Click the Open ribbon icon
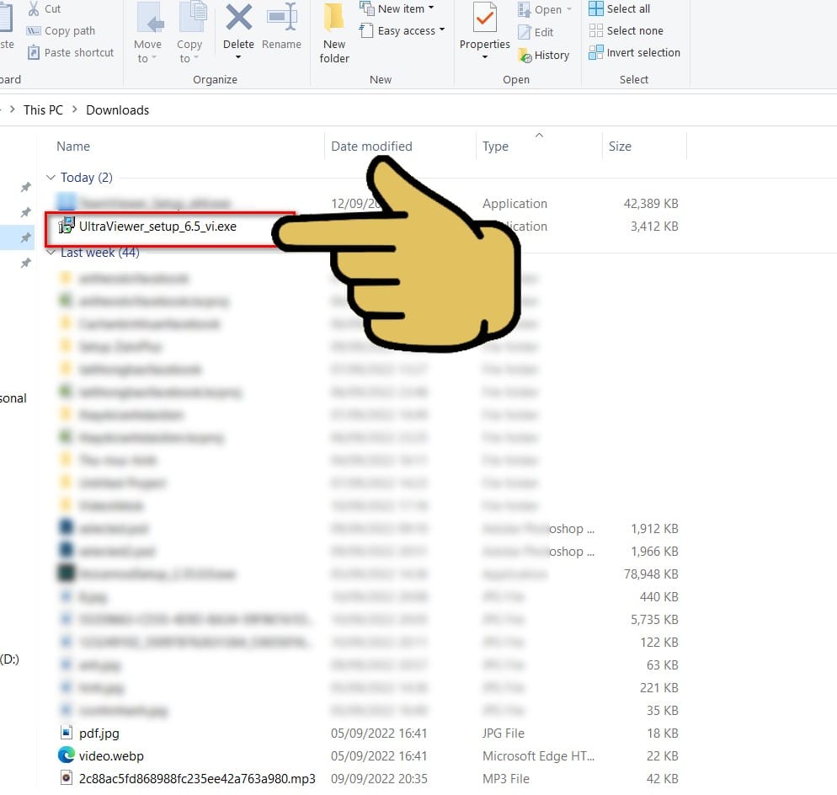Screen dimensions: 837x795 point(525,9)
